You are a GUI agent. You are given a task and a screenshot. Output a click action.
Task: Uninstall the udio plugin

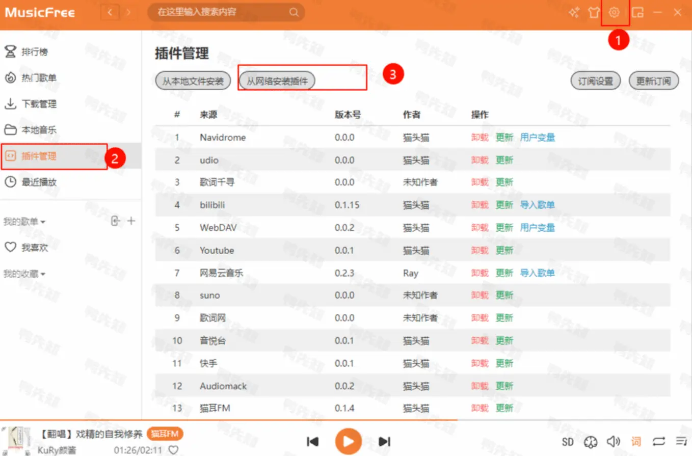pyautogui.click(x=480, y=160)
